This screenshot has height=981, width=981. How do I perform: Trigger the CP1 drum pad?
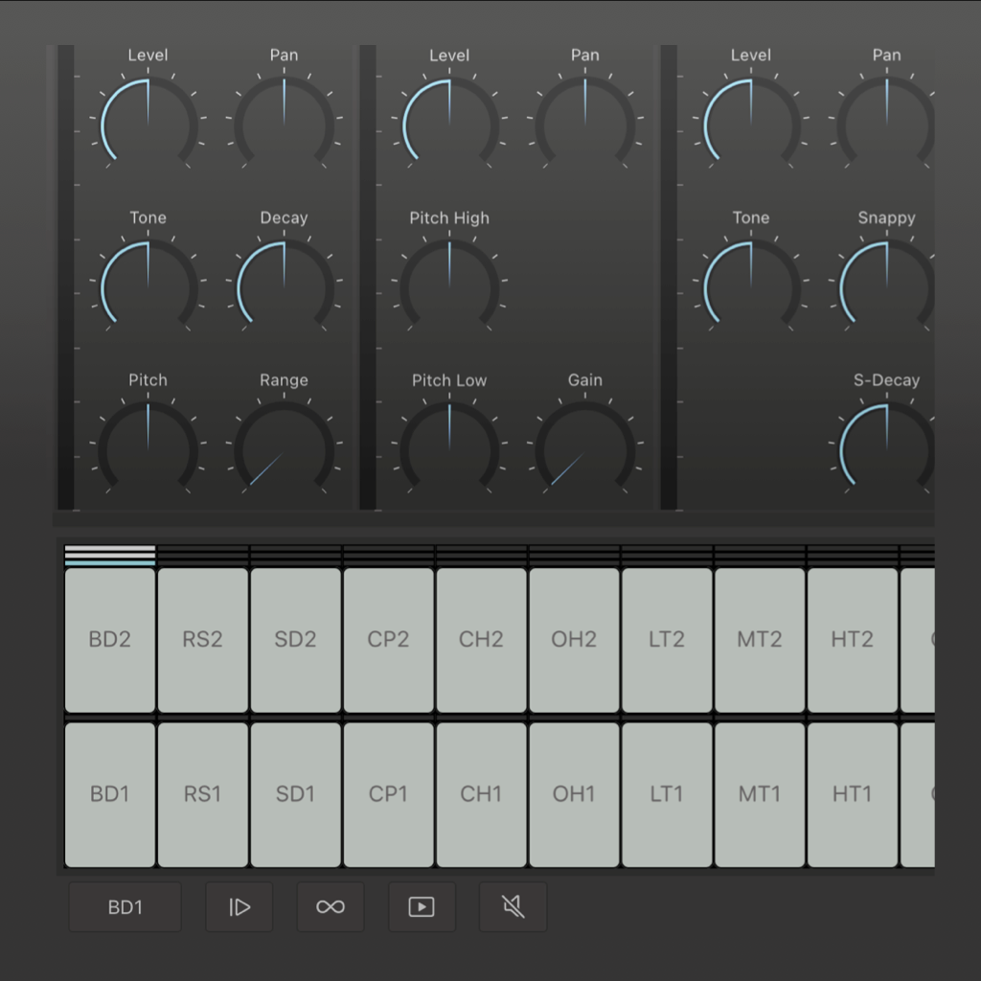coord(389,794)
